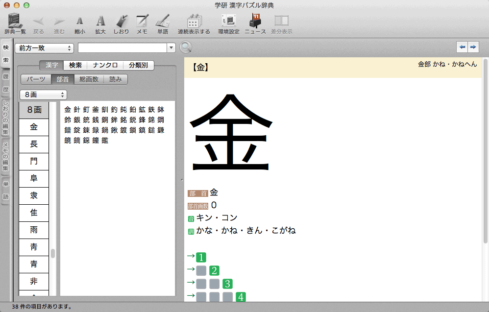Image resolution: width=489 pixels, height=312 pixels.
Task: Open 環境設定 preferences icon
Action: coord(228,24)
